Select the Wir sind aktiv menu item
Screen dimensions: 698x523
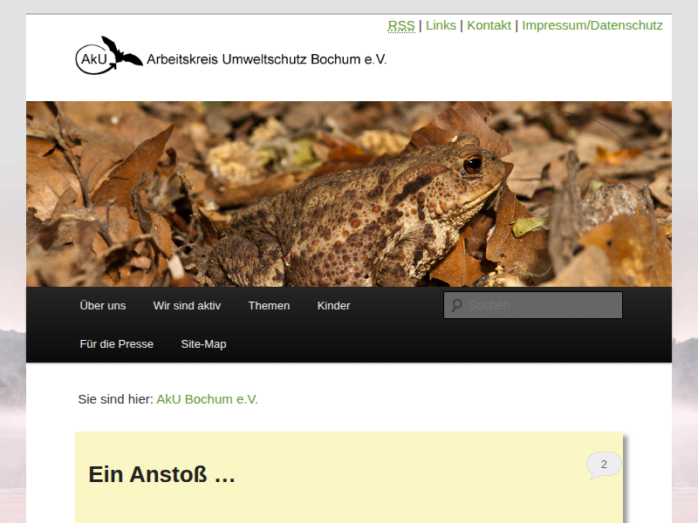click(x=187, y=306)
